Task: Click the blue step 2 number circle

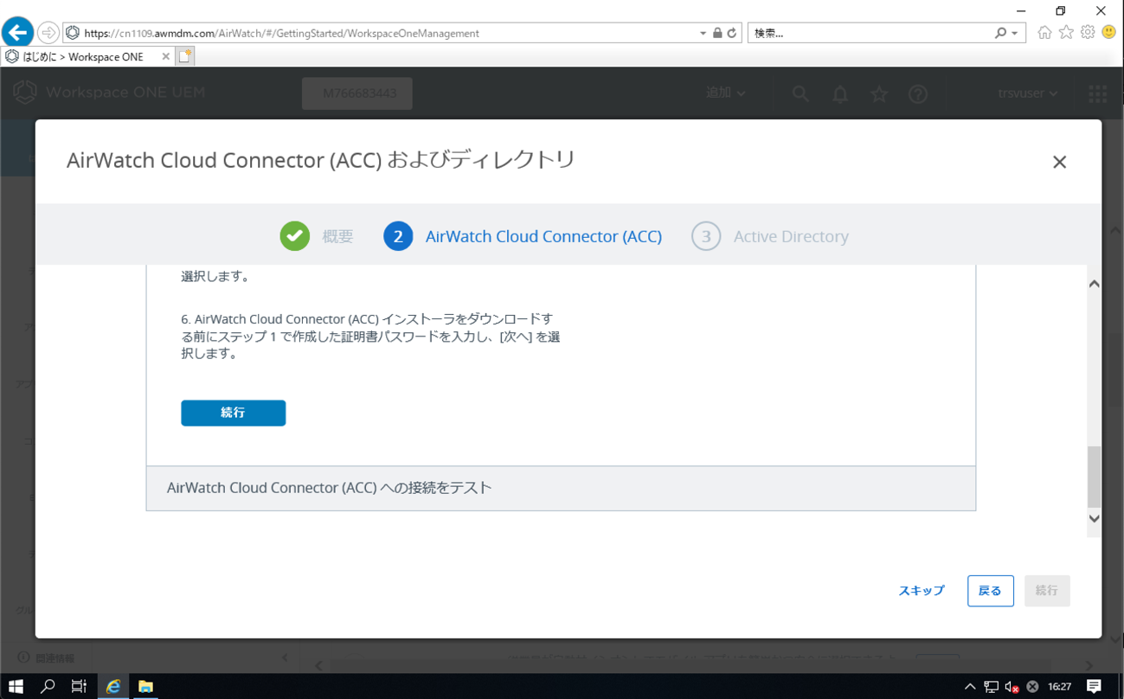Action: [x=398, y=236]
